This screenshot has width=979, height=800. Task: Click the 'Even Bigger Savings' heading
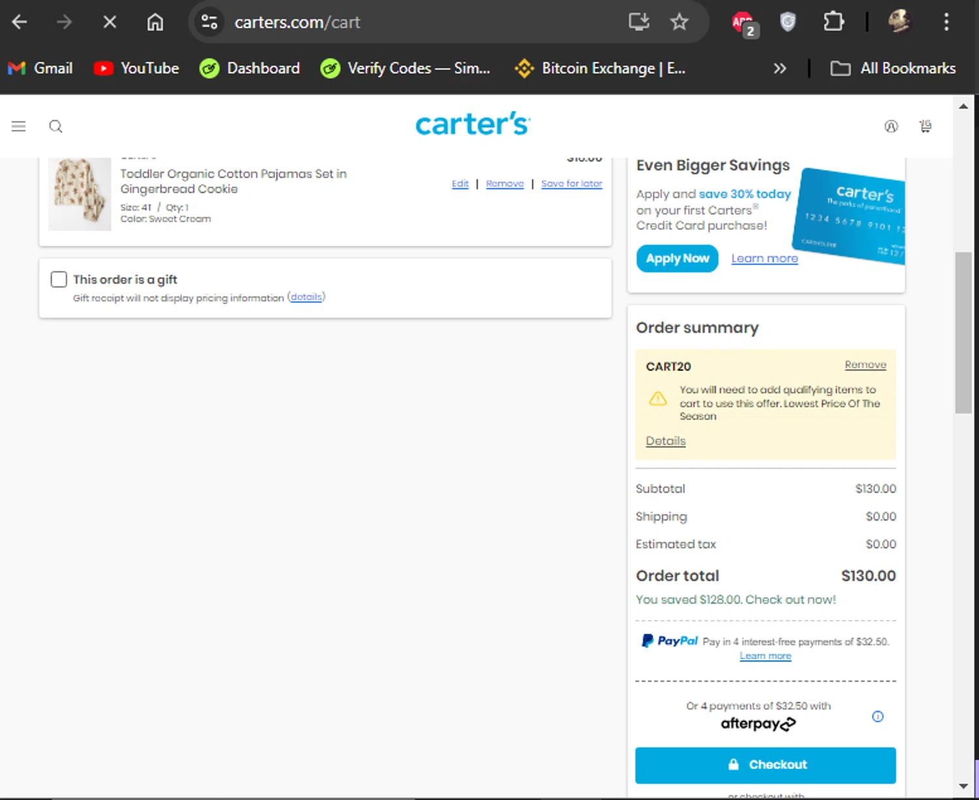713,166
